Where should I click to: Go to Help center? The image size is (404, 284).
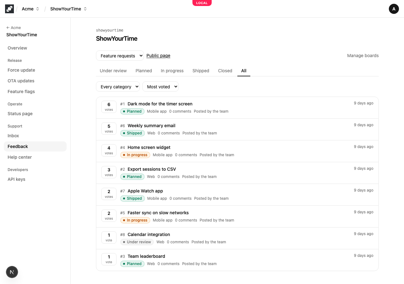pyautogui.click(x=35, y=157)
